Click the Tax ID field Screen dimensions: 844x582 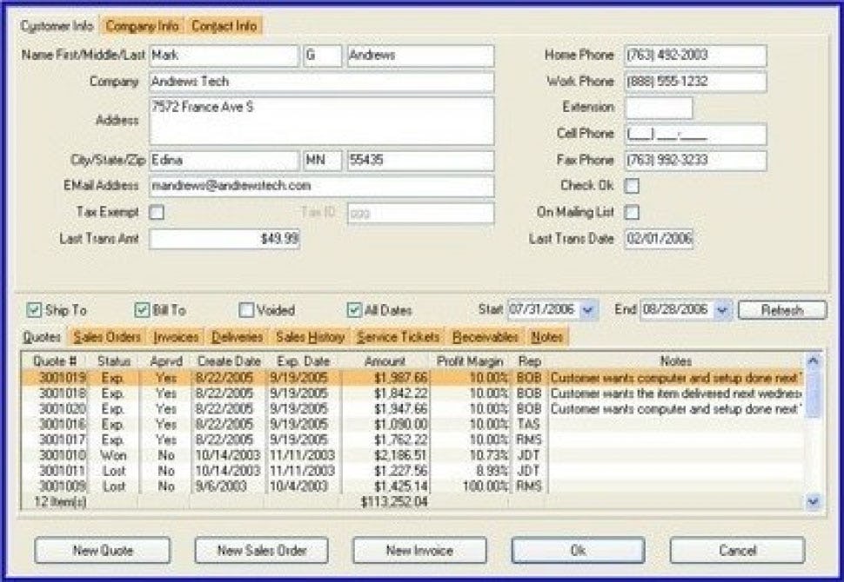(420, 213)
